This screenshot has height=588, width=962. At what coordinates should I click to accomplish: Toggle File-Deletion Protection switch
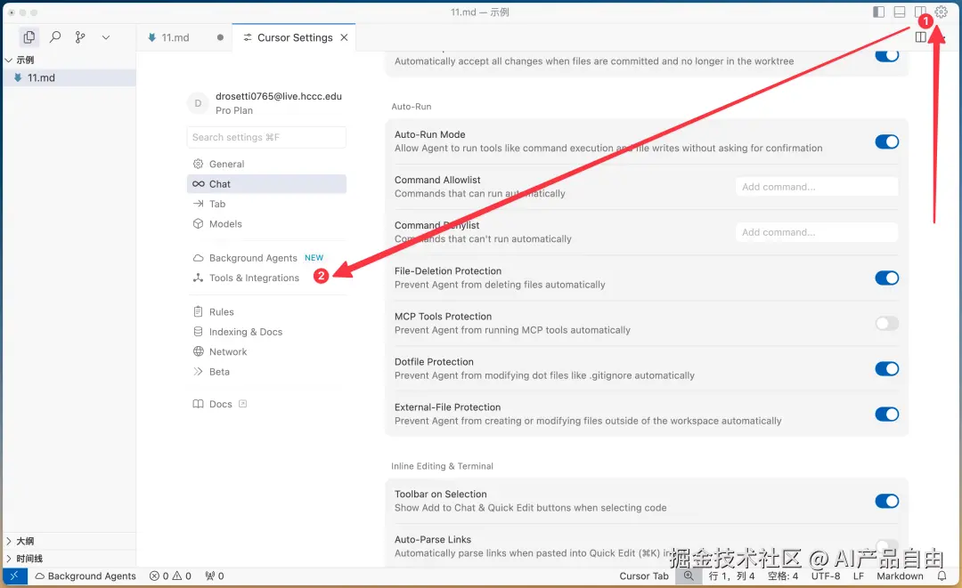[x=886, y=278]
